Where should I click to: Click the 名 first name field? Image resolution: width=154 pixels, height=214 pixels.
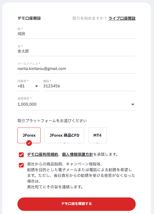pos(77,51)
